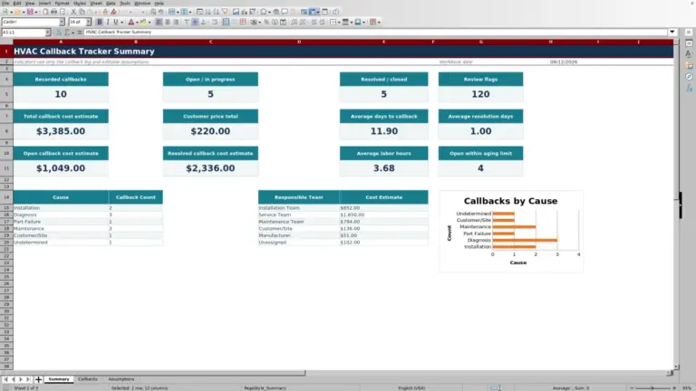Viewport: 696px width, 391px height.
Task: Click the Insert special character icon
Action: click(264, 12)
